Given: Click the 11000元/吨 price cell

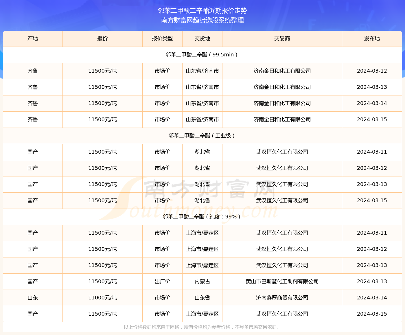Looking at the screenshot, I should click(x=102, y=298).
